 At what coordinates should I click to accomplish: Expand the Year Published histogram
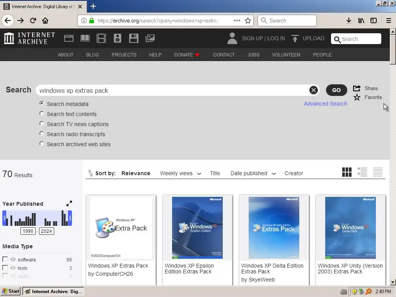69,203
